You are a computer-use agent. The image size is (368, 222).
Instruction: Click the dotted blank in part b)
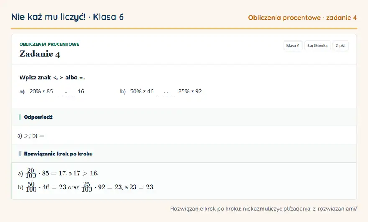click(x=166, y=93)
